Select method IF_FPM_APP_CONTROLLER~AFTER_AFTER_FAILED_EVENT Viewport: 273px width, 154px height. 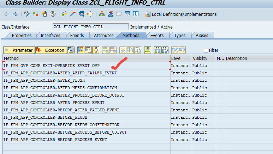click(x=87, y=73)
